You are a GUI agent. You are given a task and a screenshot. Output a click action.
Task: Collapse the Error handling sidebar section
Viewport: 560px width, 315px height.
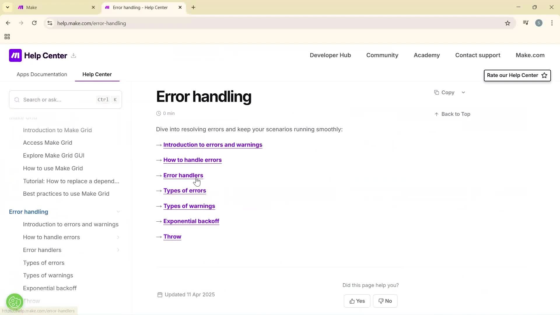click(x=118, y=211)
